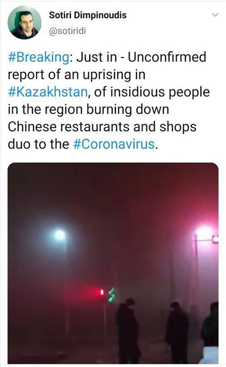Open the attached foggy street video
Viewport: 226px width, 367px height.
(x=113, y=263)
